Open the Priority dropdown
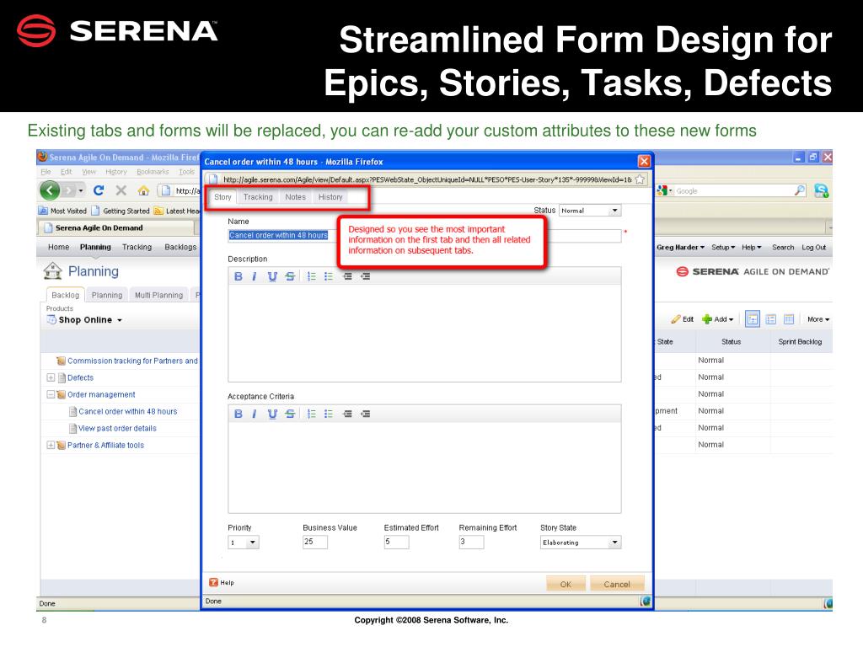This screenshot has width=863, height=647. point(244,543)
